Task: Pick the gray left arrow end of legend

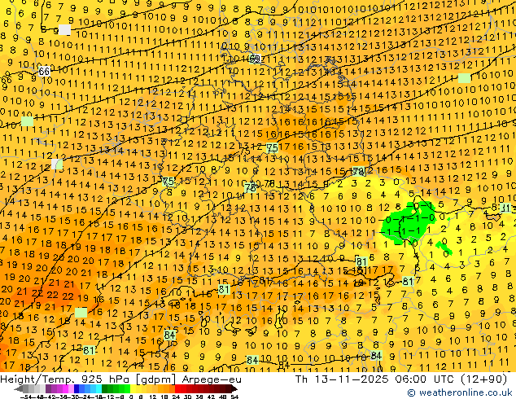Action: click(x=19, y=389)
